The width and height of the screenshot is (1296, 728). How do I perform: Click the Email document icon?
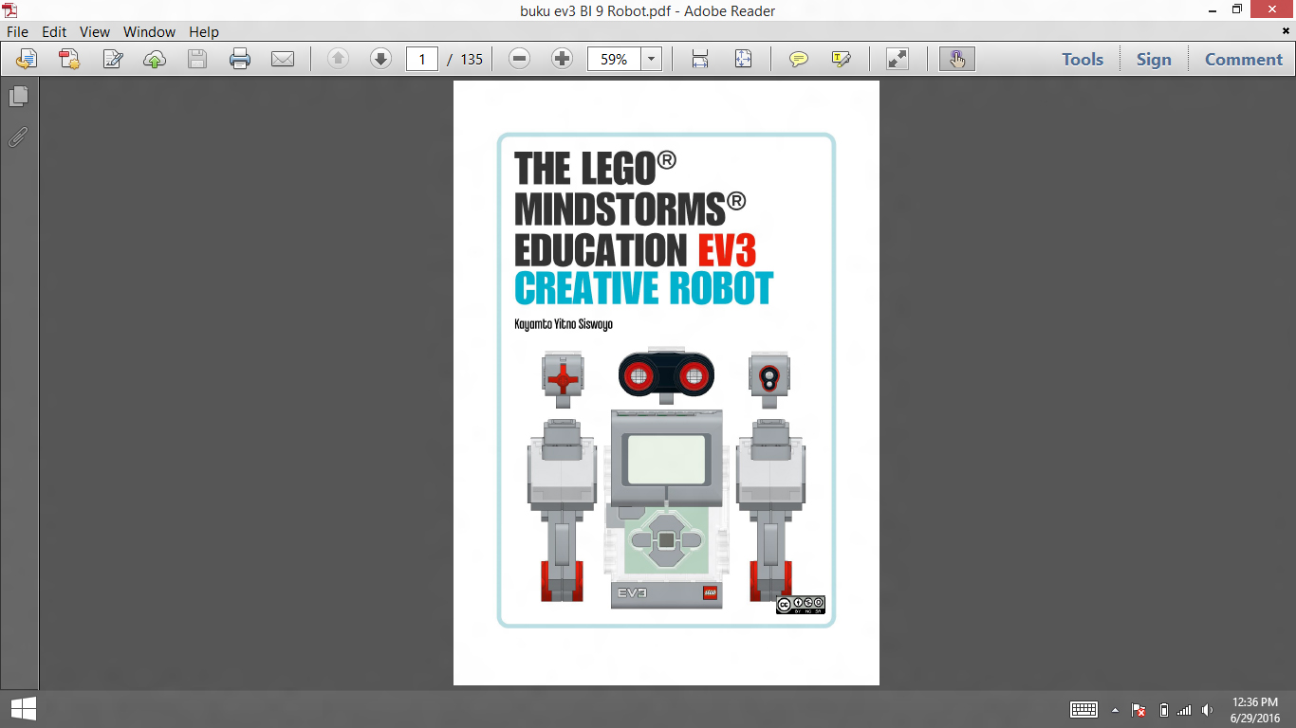[x=284, y=58]
